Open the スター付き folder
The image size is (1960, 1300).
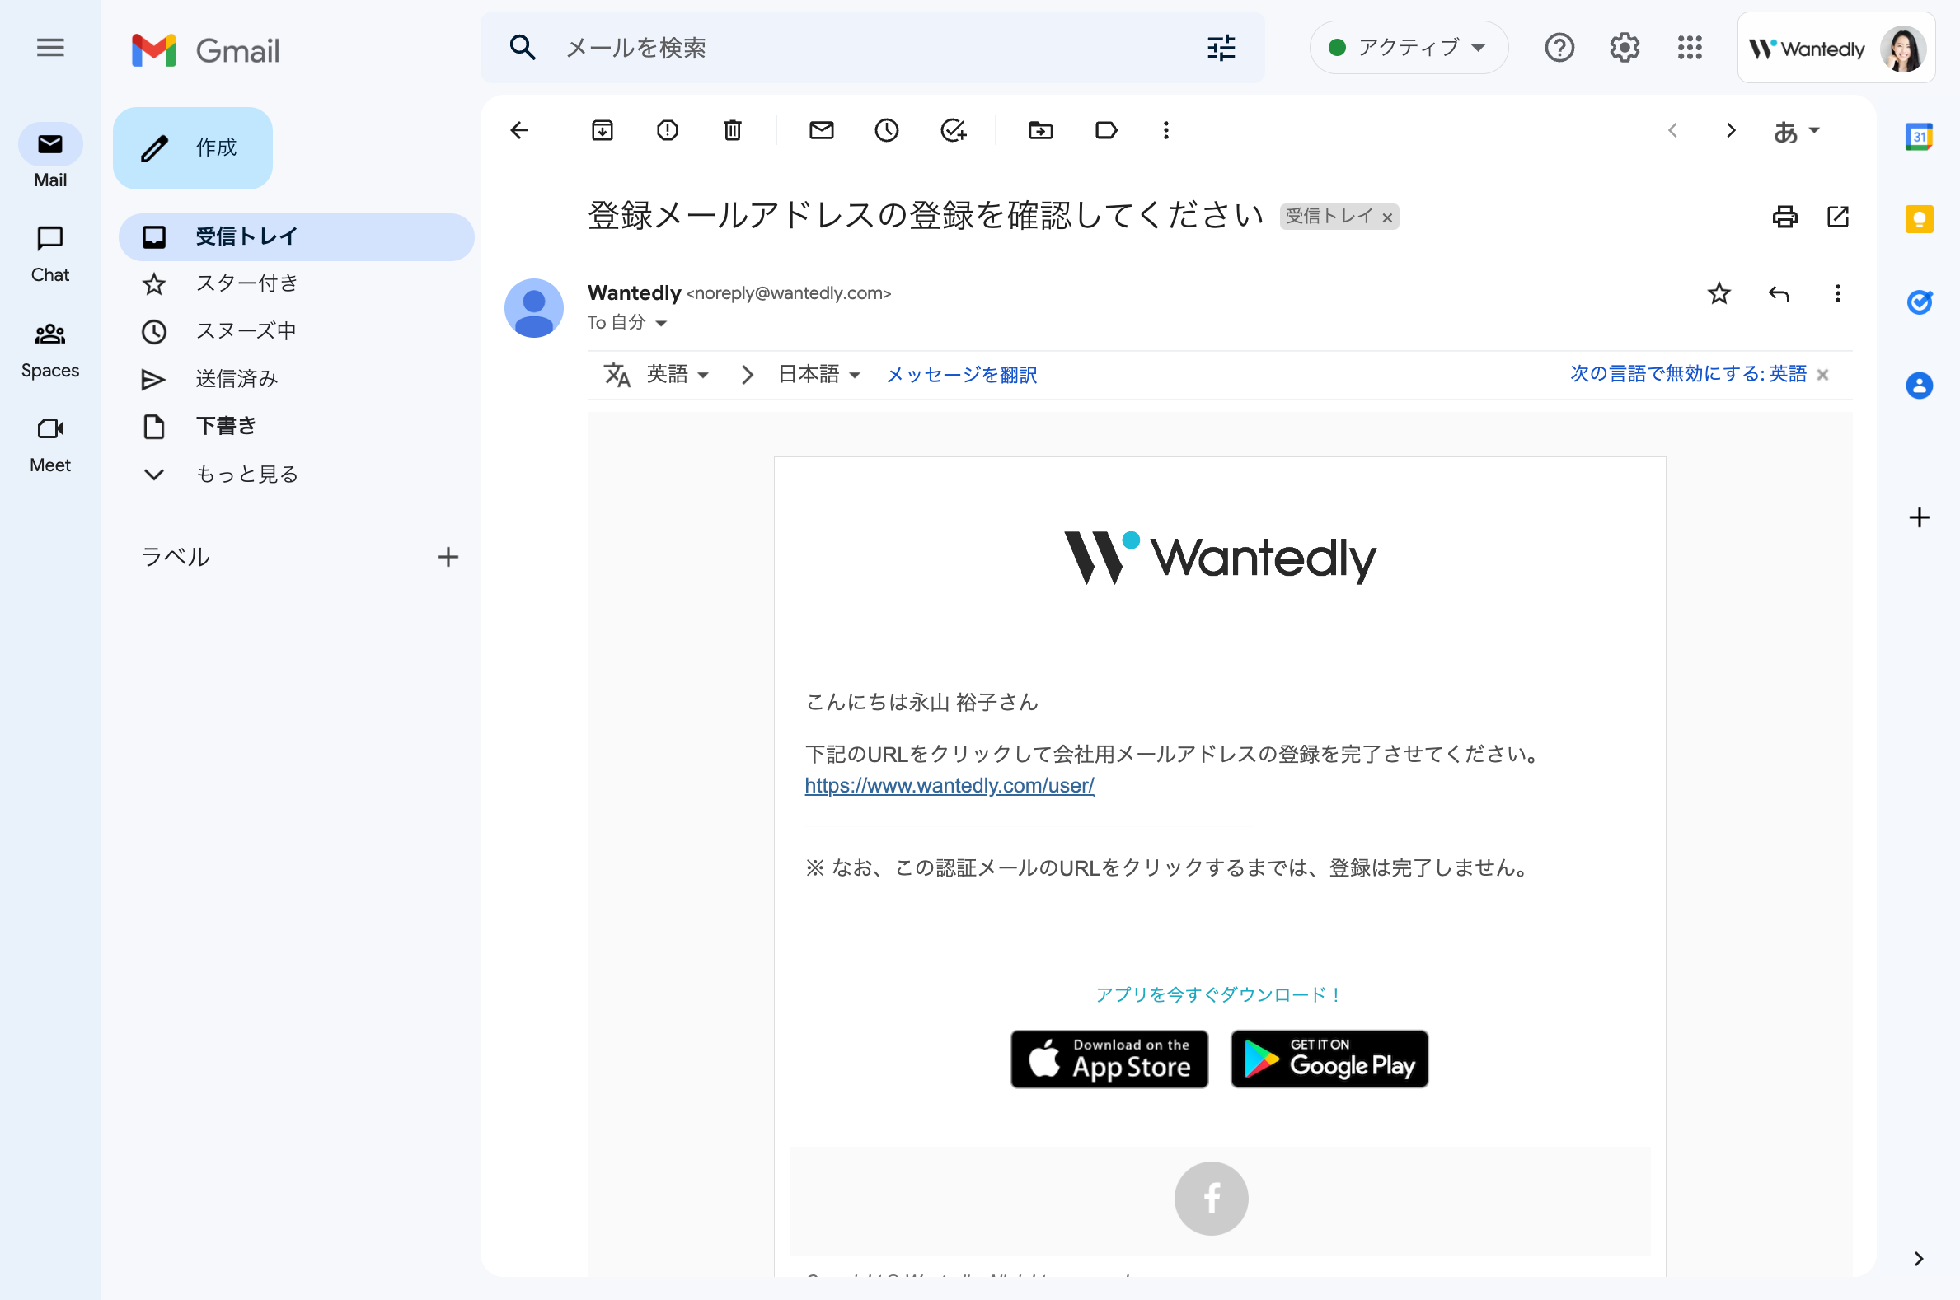[246, 283]
